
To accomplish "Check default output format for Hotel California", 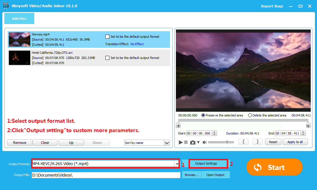I will (107, 58).
